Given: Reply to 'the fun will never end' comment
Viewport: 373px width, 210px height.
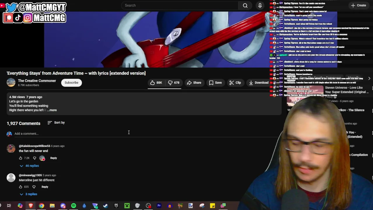Looking at the screenshot, I should (54, 158).
